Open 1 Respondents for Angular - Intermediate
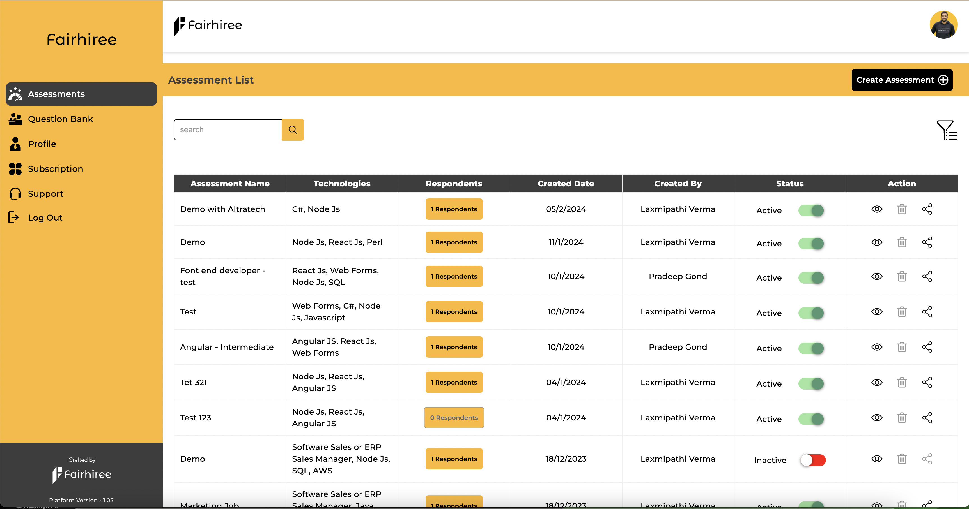This screenshot has height=509, width=969. point(454,347)
